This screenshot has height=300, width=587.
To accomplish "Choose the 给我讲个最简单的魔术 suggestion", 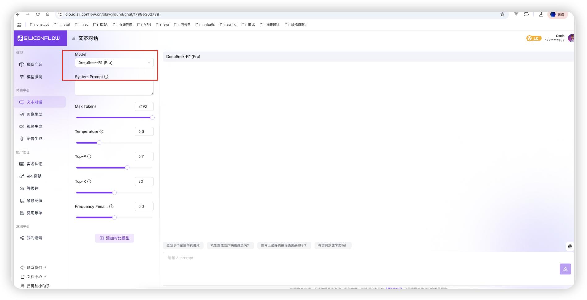I will pyautogui.click(x=183, y=246).
